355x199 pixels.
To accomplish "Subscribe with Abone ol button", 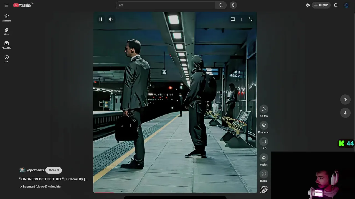I will [x=54, y=170].
